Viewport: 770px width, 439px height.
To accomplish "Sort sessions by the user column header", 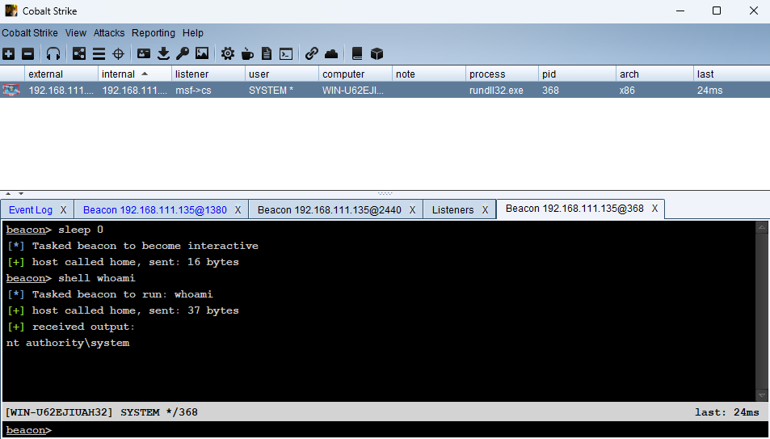I will pos(282,74).
